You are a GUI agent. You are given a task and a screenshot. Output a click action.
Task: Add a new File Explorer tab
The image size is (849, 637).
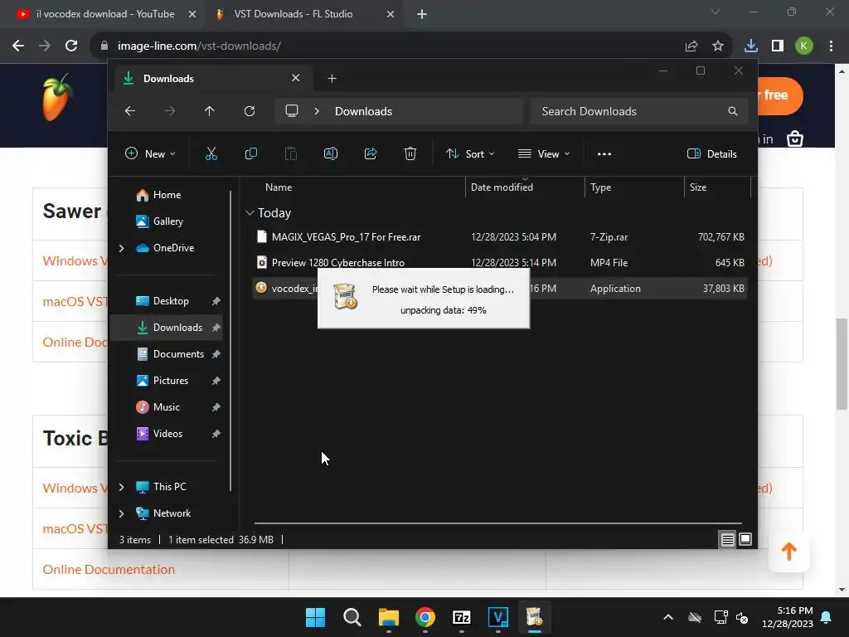click(332, 79)
